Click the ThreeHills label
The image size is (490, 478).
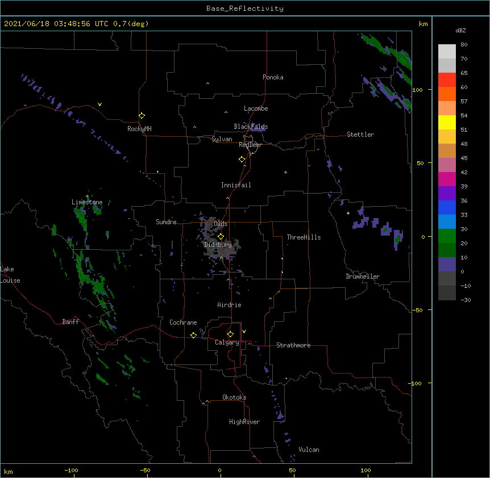click(x=304, y=237)
